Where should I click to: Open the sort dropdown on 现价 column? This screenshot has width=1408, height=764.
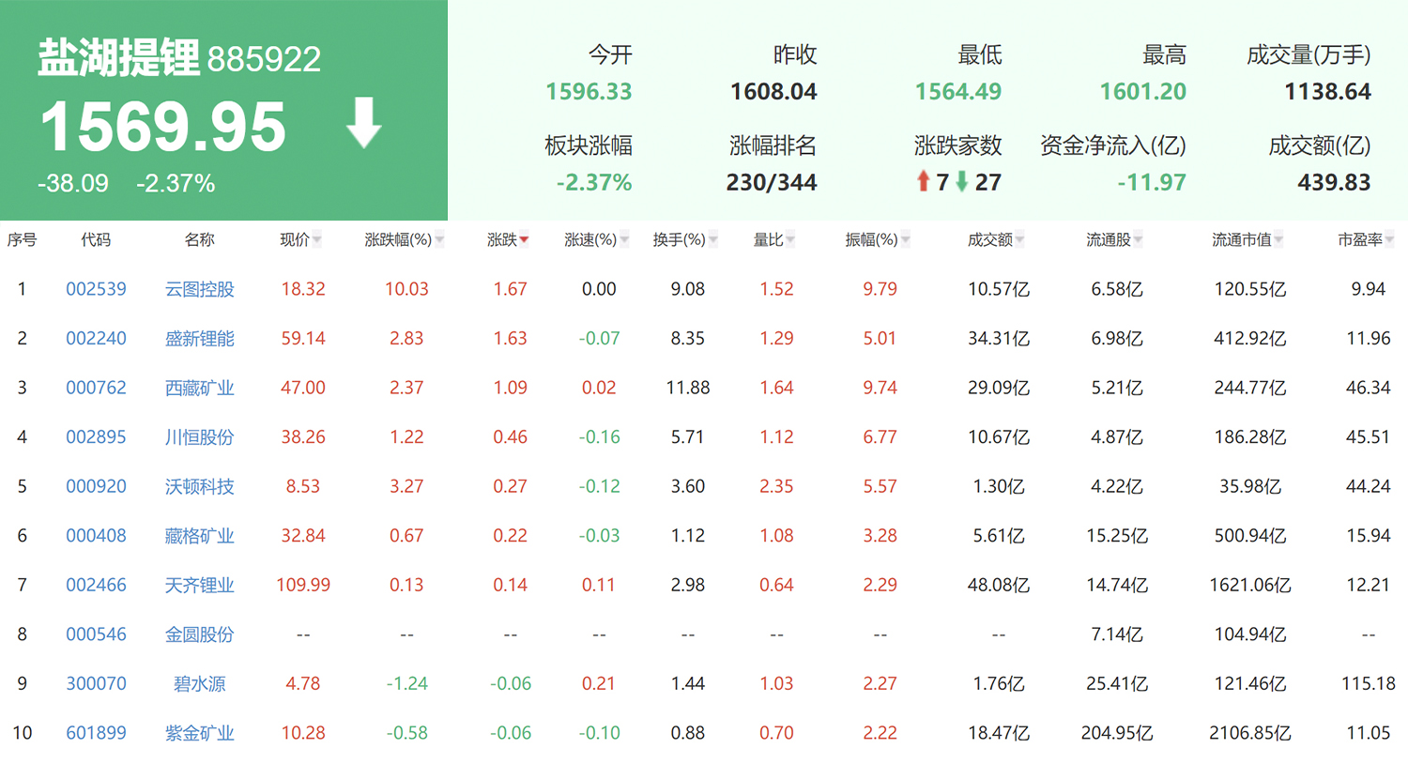pyautogui.click(x=316, y=238)
